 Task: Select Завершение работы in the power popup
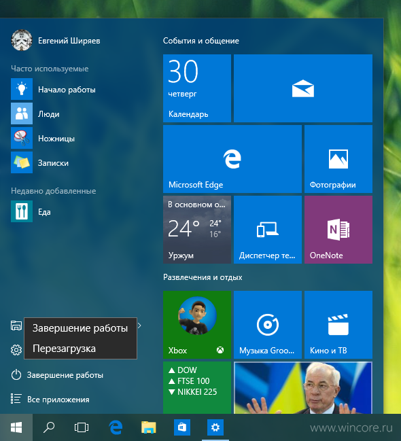point(80,328)
